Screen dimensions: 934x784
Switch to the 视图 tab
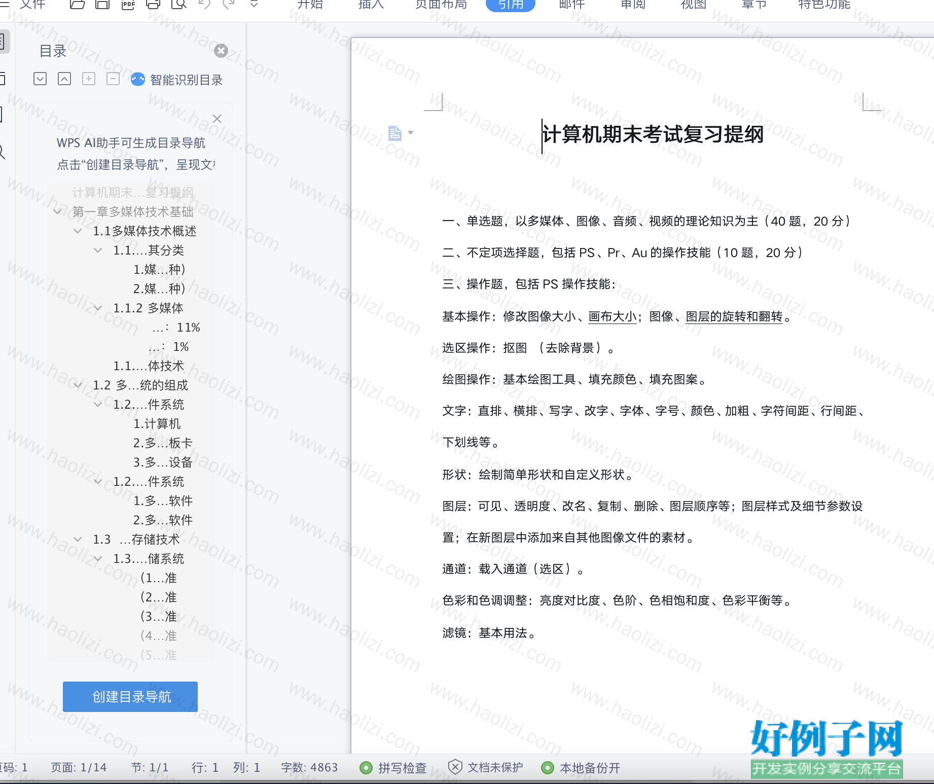click(693, 5)
